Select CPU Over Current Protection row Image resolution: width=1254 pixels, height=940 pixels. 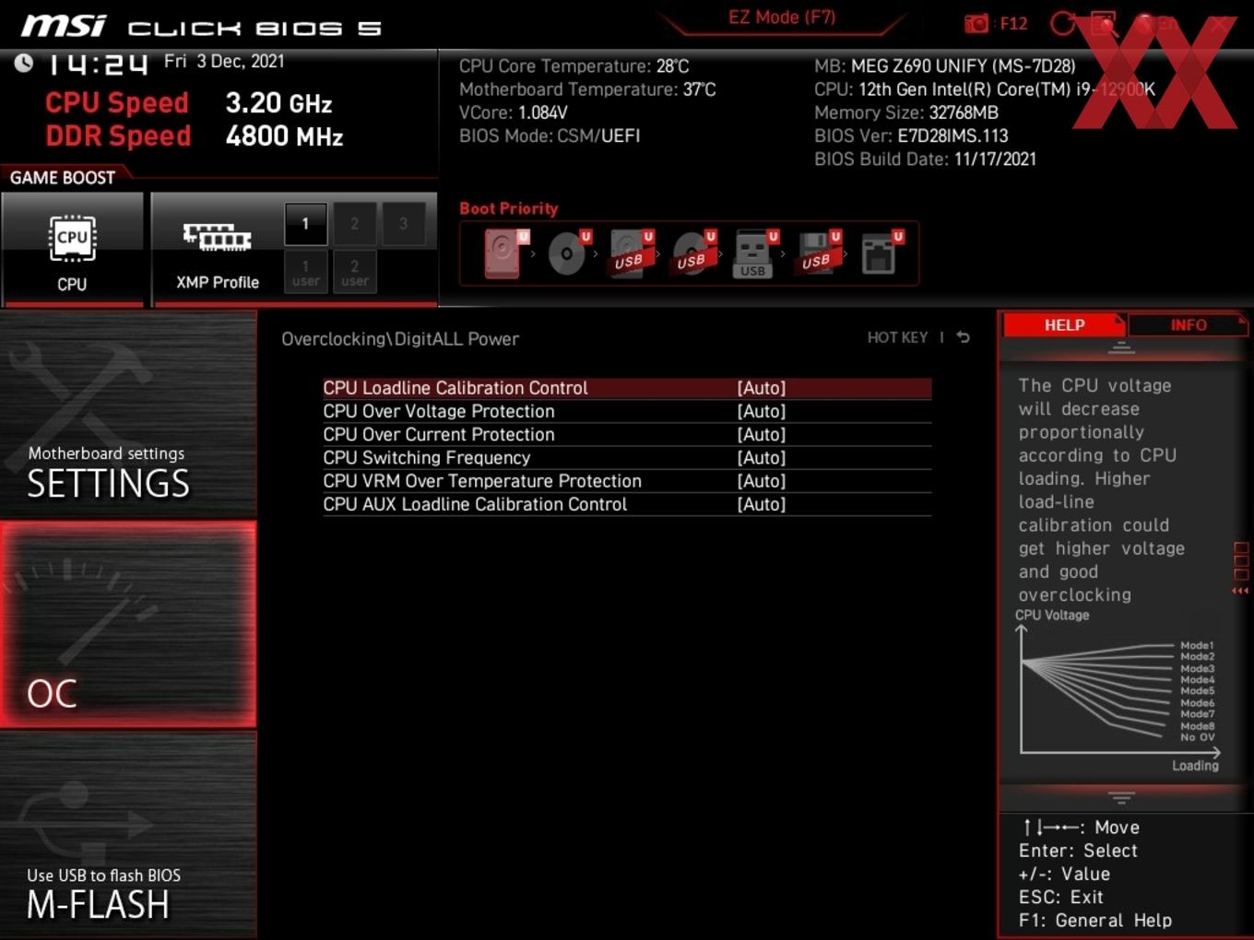[627, 434]
